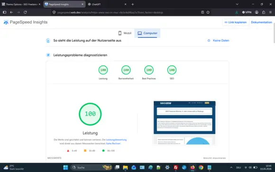Viewport: 275px width, 172px height.
Task: Open the Firefox downloads panel
Action: (237, 12)
